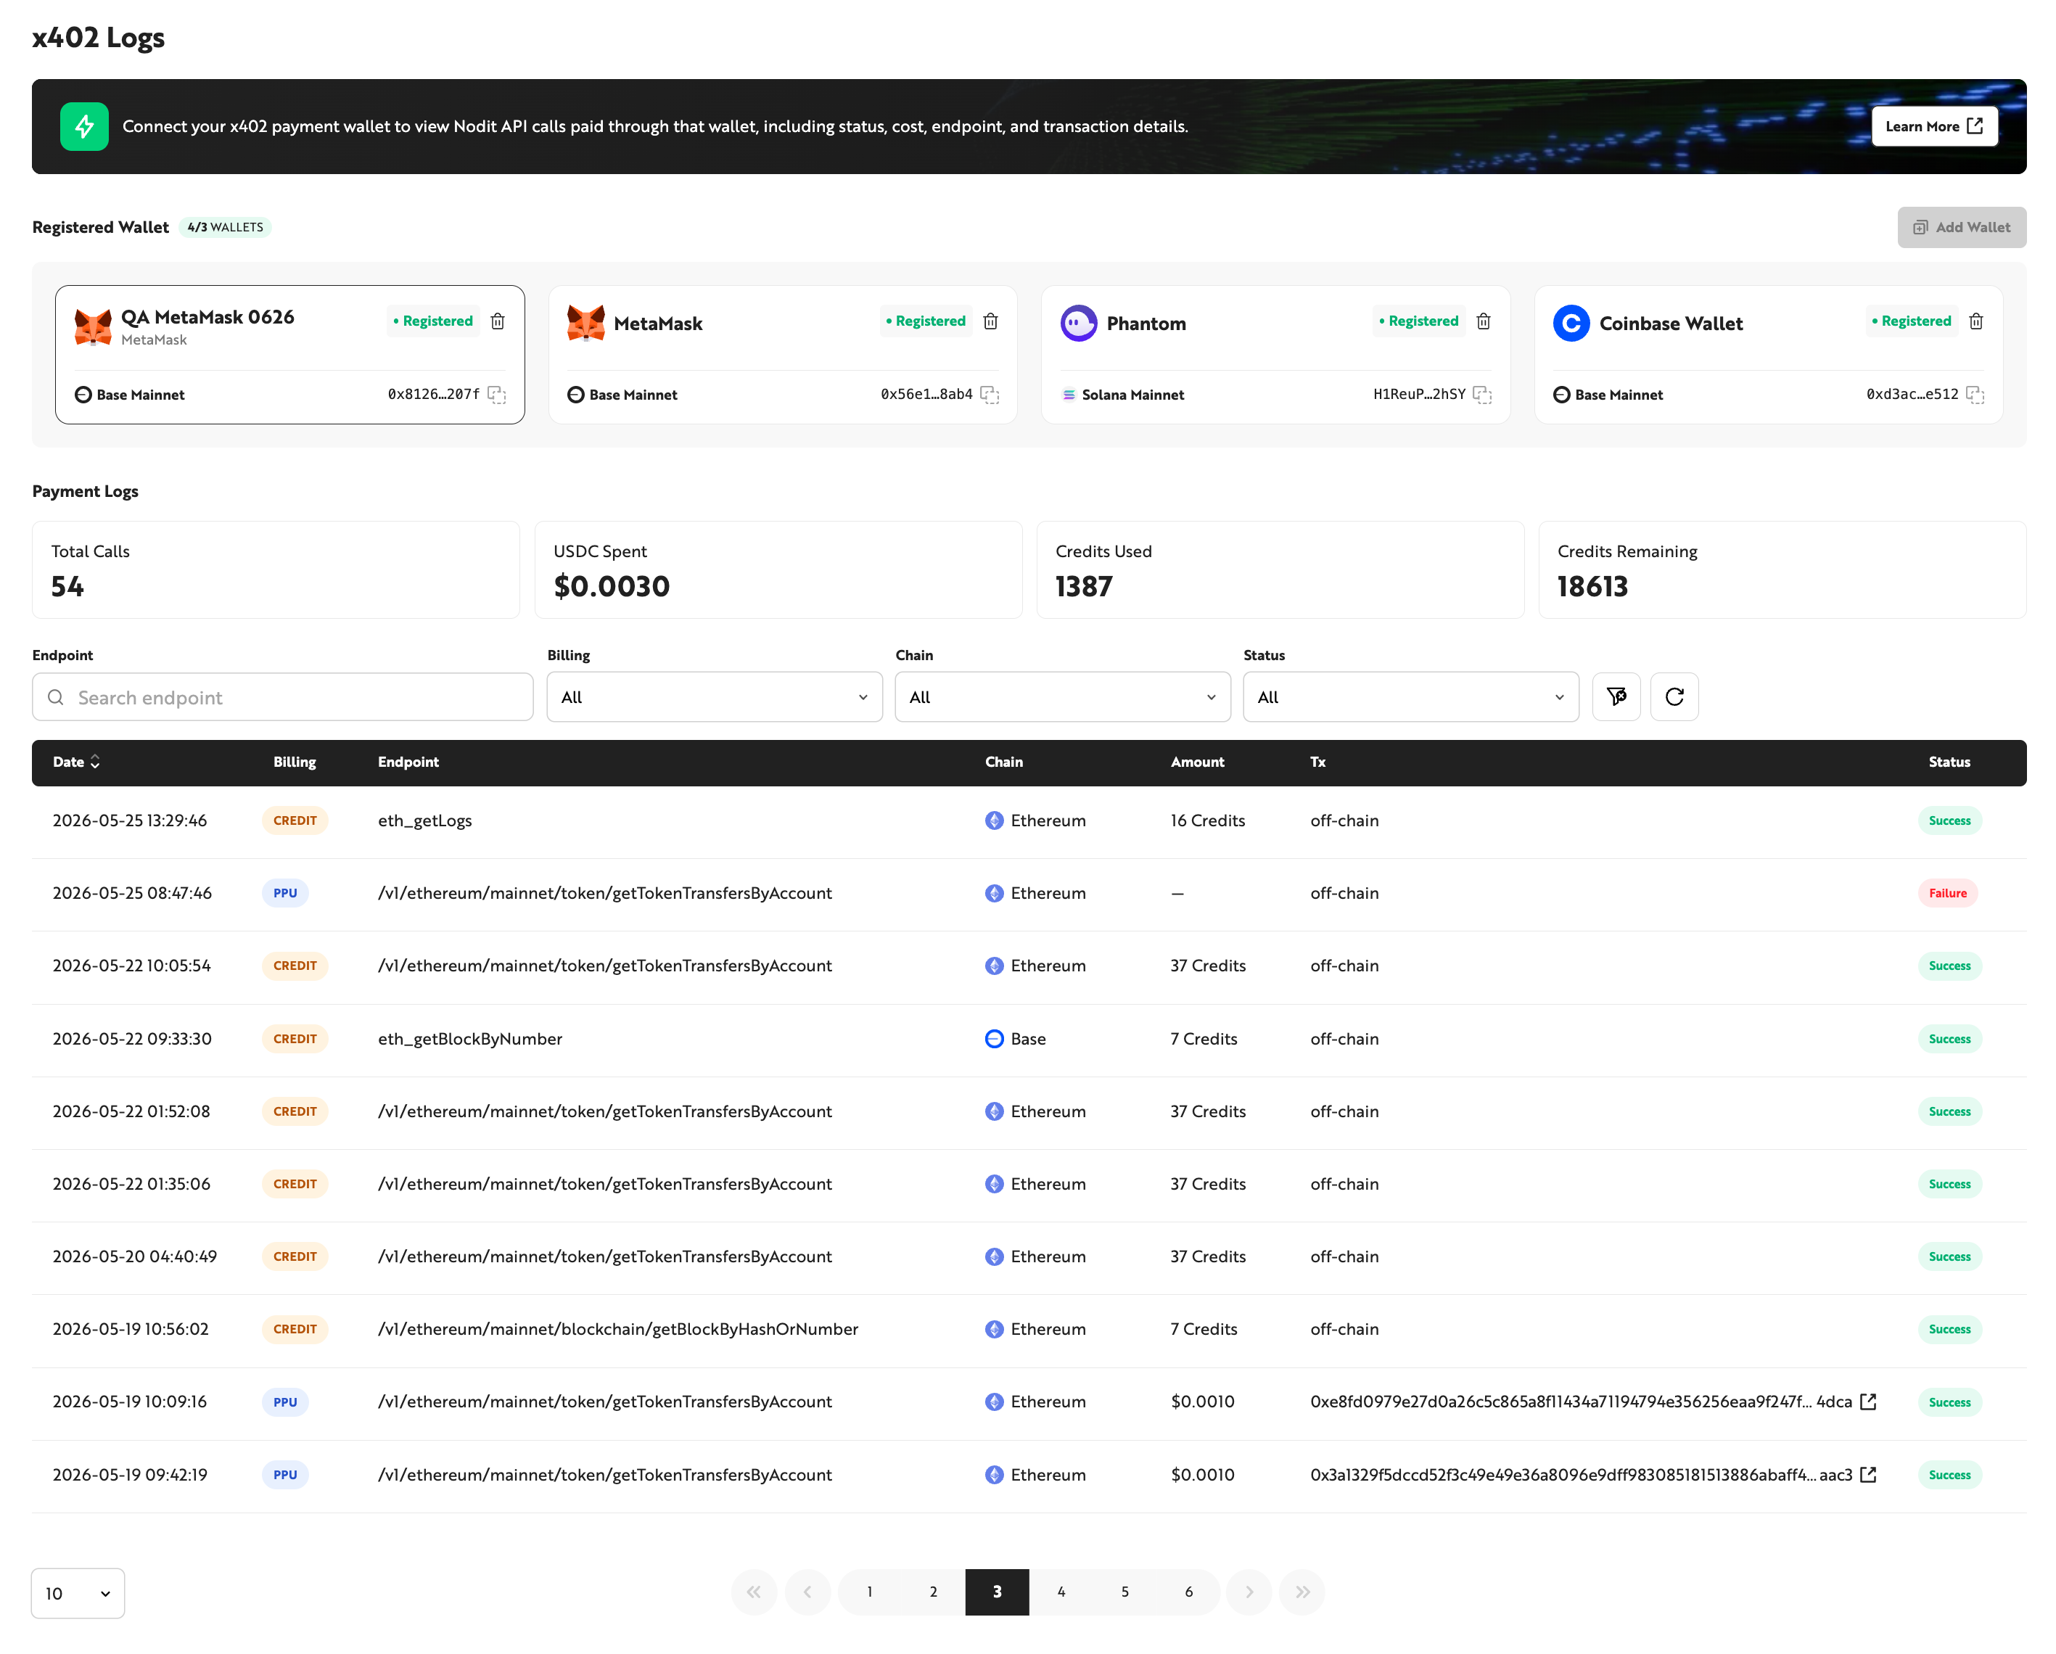Click the Phantom wallet logo
This screenshot has width=2056, height=1654.
[x=1079, y=323]
